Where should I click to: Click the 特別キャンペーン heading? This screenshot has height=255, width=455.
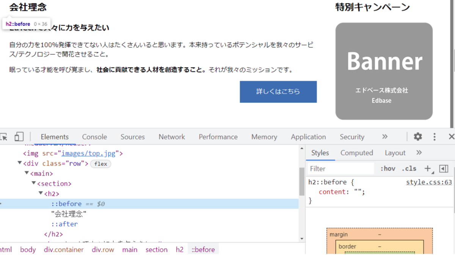tap(373, 7)
